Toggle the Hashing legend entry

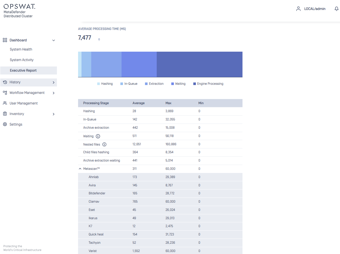[x=105, y=84]
